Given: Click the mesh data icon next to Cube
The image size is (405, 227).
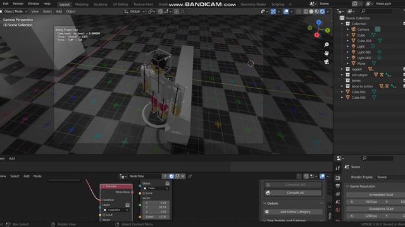Looking at the screenshot, I should pyautogui.click(x=373, y=35).
